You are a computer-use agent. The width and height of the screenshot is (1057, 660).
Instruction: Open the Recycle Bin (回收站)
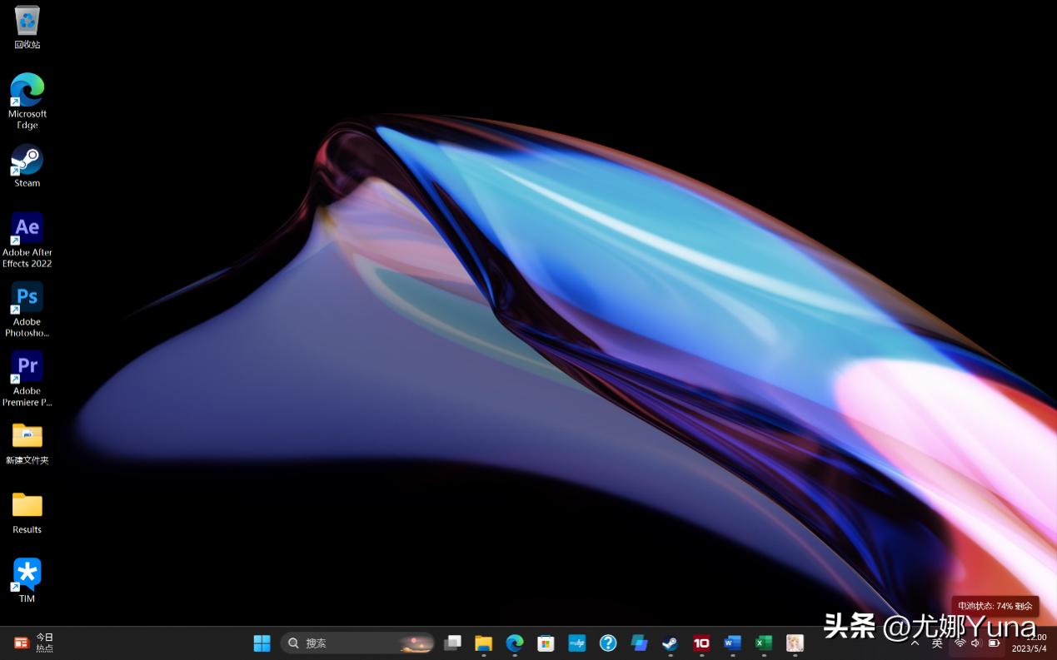(27, 20)
